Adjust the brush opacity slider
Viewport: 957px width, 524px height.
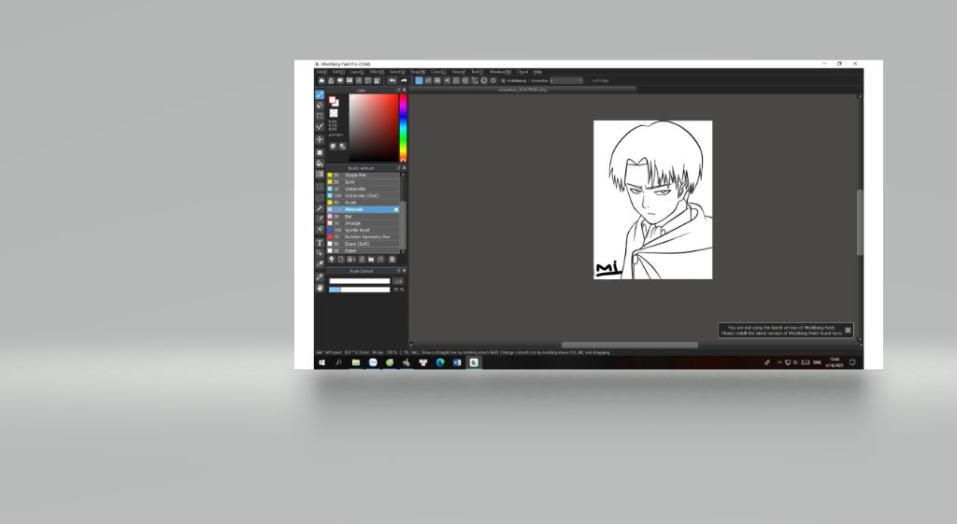point(360,290)
